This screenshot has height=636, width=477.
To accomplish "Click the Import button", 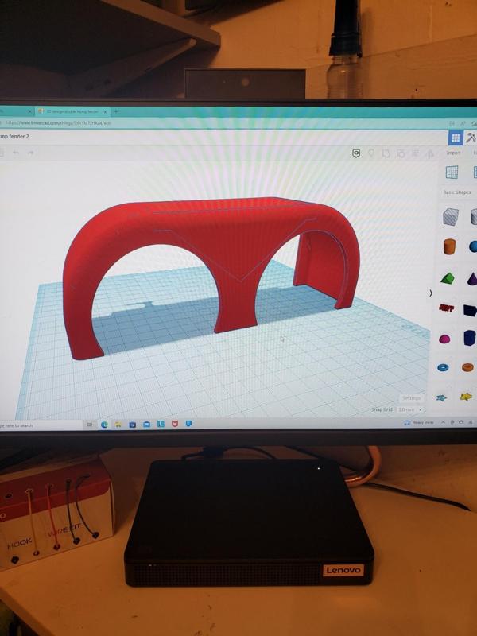I will pyautogui.click(x=453, y=153).
